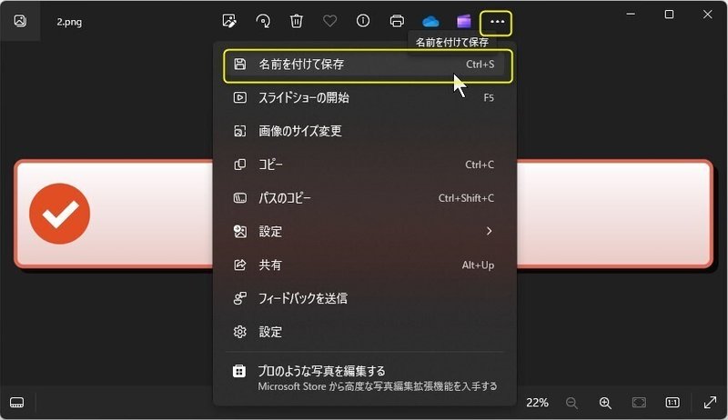The height and width of the screenshot is (420, 728).
Task: Select コピー in the menu
Action: tap(365, 165)
